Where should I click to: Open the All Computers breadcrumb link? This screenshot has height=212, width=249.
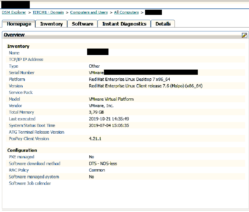(x=126, y=12)
